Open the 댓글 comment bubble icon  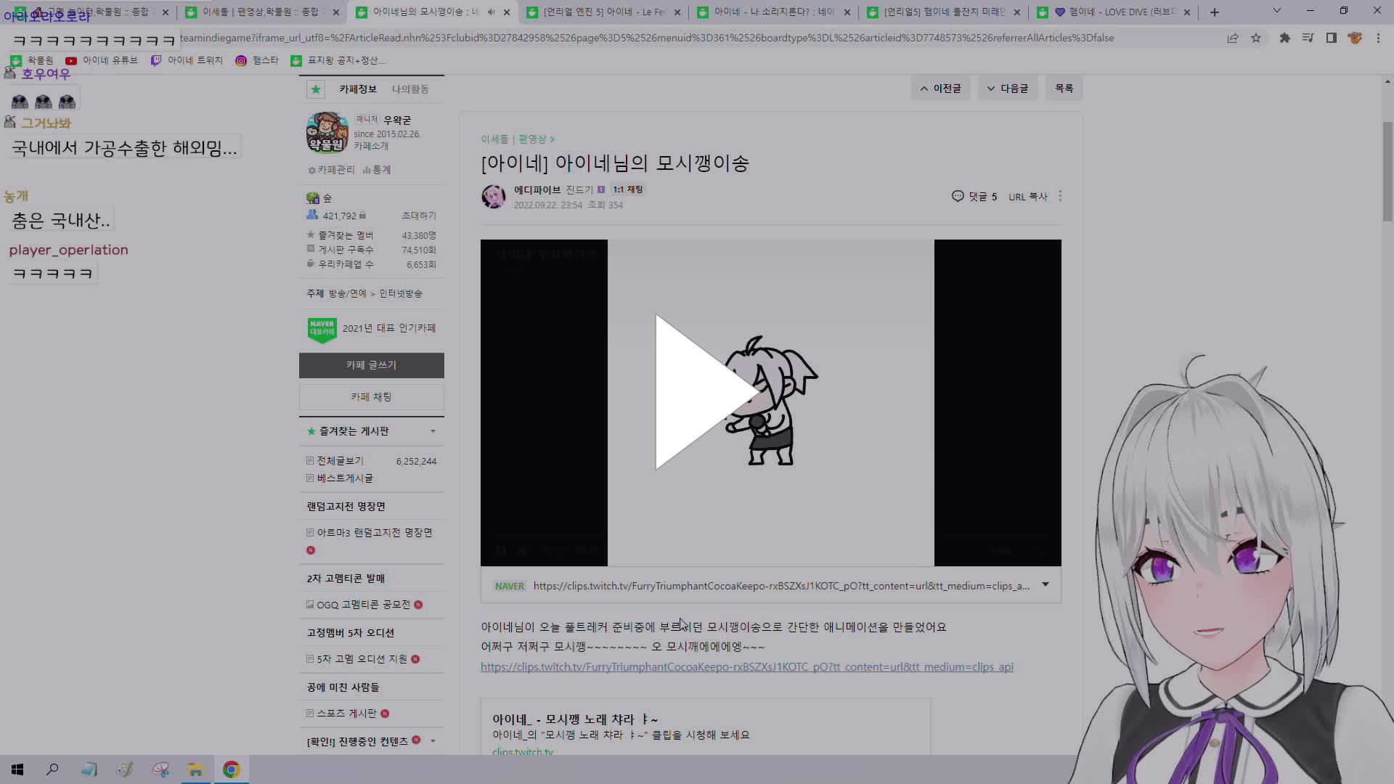click(x=958, y=196)
